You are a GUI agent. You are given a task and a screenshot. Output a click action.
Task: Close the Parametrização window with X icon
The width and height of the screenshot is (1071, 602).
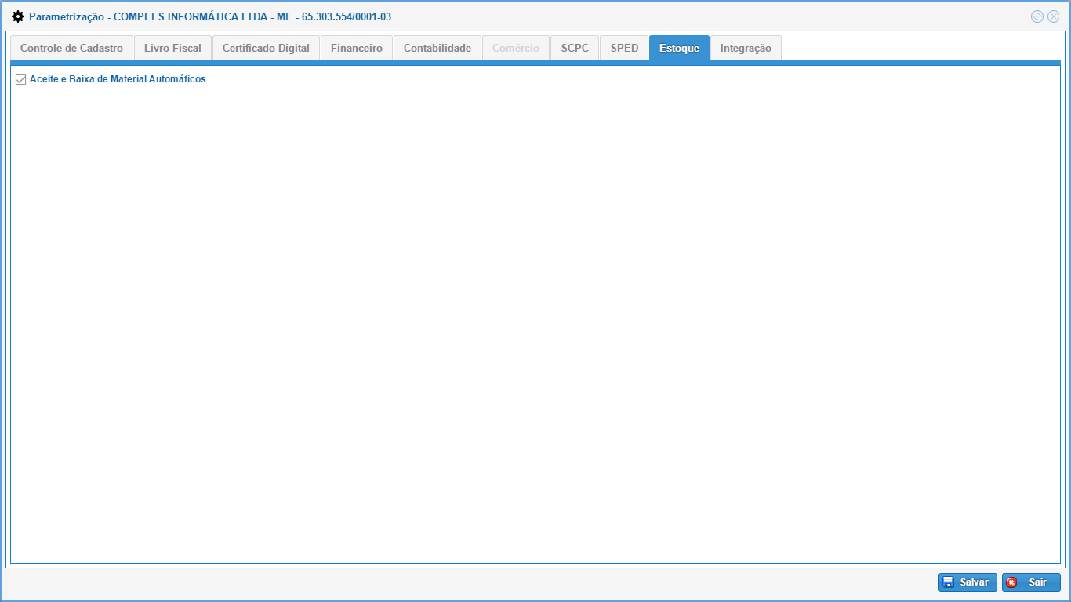pos(1054,16)
